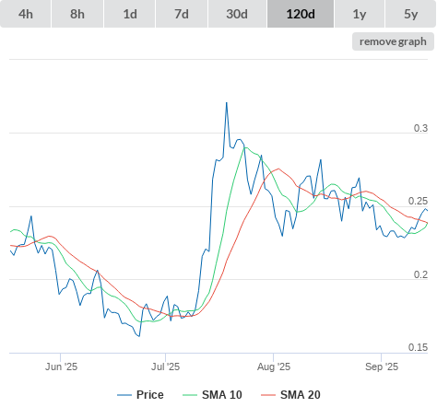The height and width of the screenshot is (419, 437).
Task: Select the Jul '25 axis tick label
Action: (165, 367)
